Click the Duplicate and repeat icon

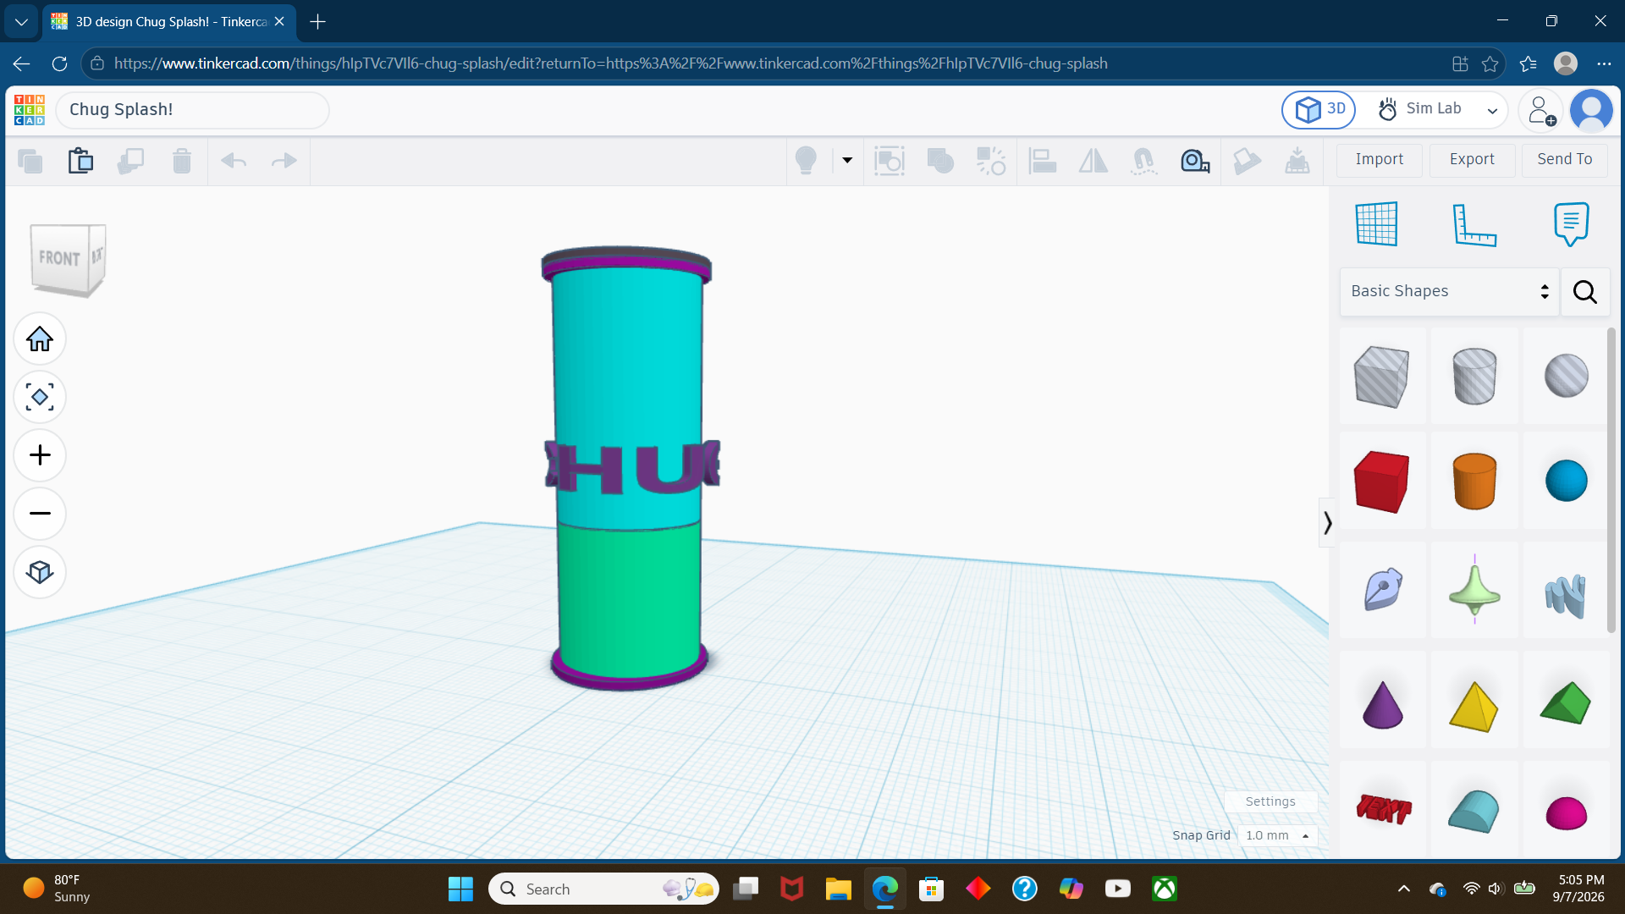[x=130, y=161]
